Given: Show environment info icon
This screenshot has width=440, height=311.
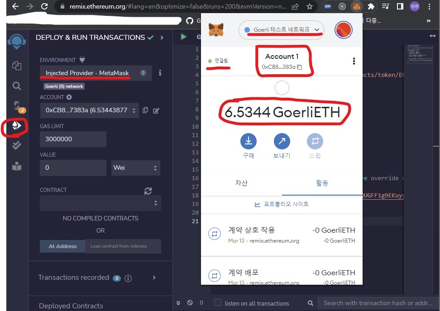Looking at the screenshot, I should tap(160, 73).
